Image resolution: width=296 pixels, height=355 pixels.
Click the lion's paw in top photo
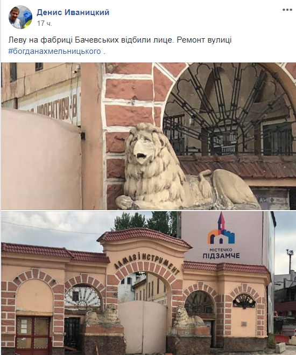pos(125,202)
